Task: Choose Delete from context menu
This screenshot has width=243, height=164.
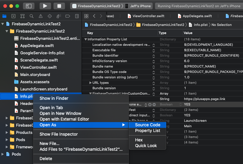Action: (81, 159)
